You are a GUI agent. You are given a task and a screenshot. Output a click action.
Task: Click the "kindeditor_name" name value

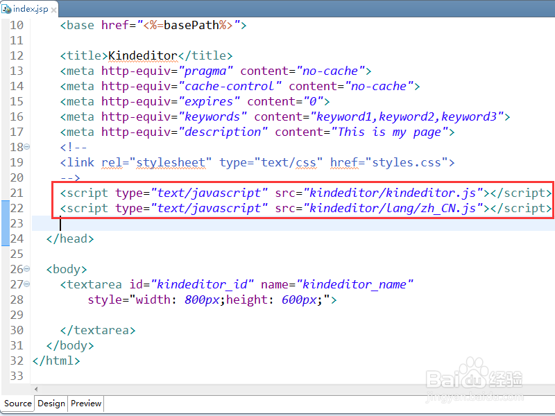[355, 284]
